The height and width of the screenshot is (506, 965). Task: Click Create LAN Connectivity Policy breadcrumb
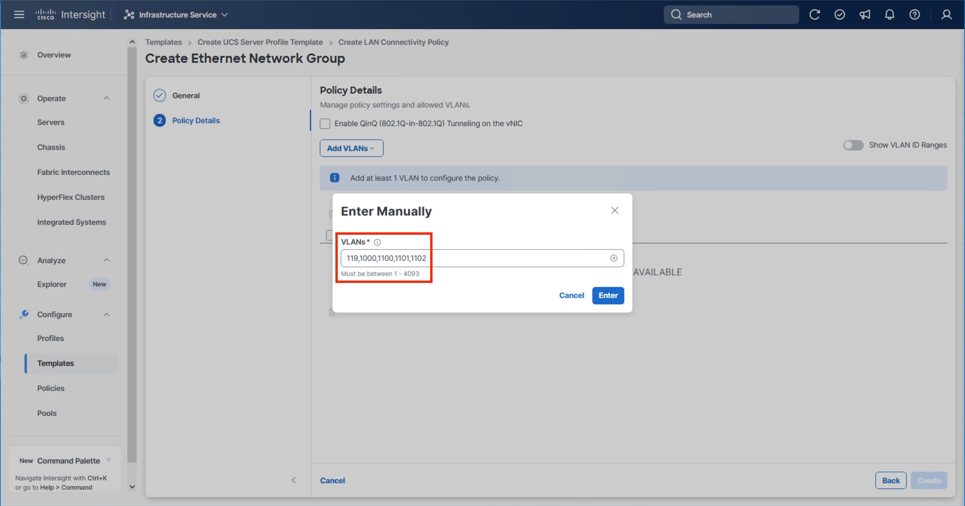(394, 42)
